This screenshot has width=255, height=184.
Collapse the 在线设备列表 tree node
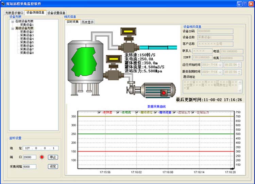[13, 21]
